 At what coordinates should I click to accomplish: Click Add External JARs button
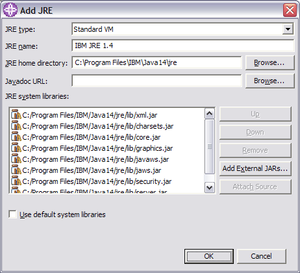[255, 168]
